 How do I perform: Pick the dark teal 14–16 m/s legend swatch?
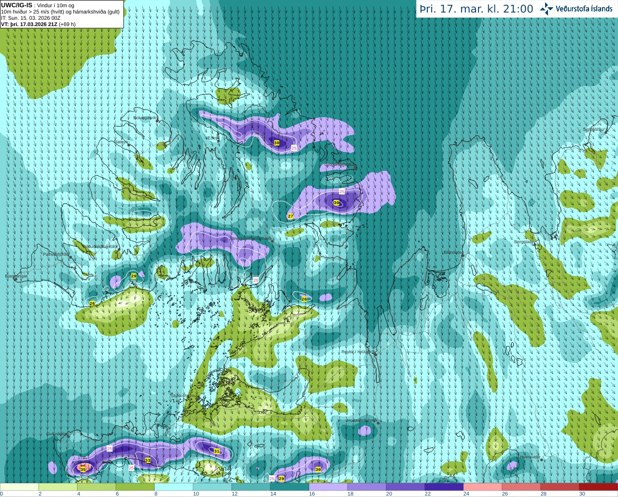click(290, 487)
